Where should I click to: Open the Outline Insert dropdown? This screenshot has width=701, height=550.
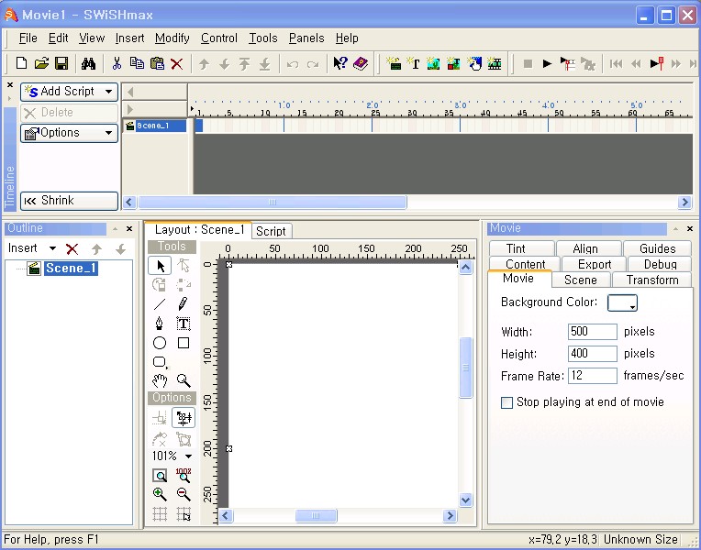32,248
